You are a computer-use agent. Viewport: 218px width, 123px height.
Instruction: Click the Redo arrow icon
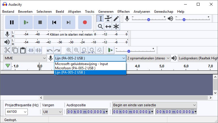57,50
